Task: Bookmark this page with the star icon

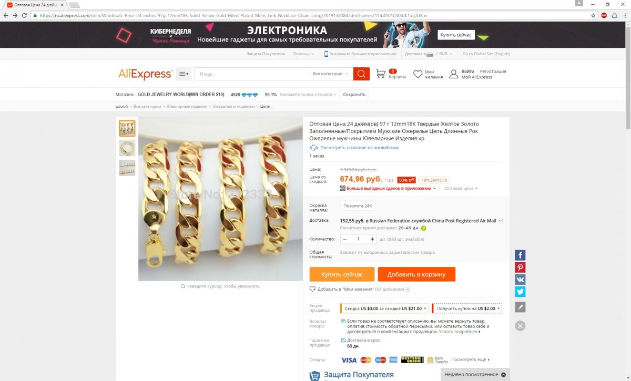Action: pyautogui.click(x=593, y=15)
